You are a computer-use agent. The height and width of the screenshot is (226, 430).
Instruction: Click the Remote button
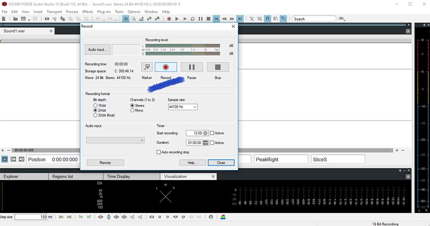(x=105, y=163)
